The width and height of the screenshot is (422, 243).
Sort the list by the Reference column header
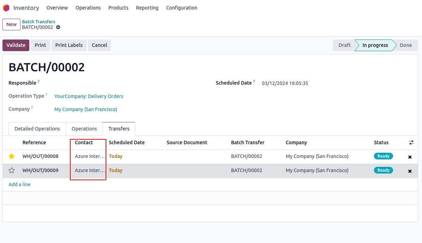34,142
